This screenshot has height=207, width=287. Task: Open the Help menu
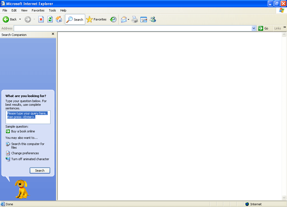[x=63, y=10]
